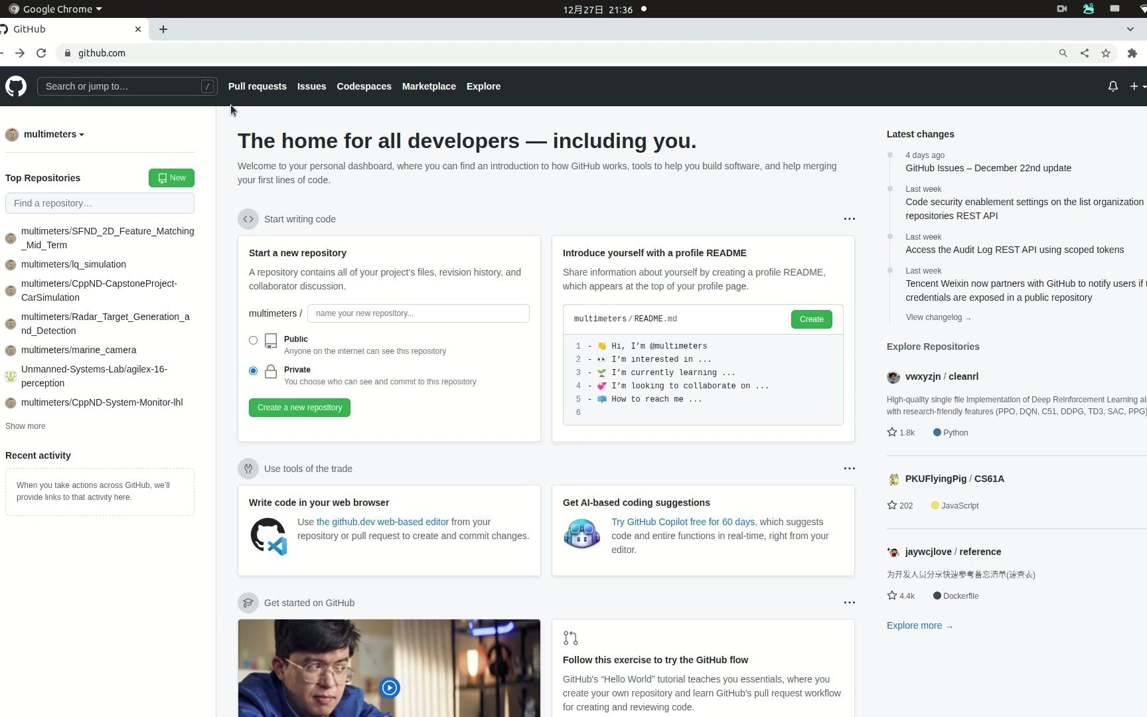Focus the Find a repository field
Image resolution: width=1147 pixels, height=717 pixels.
click(x=100, y=203)
